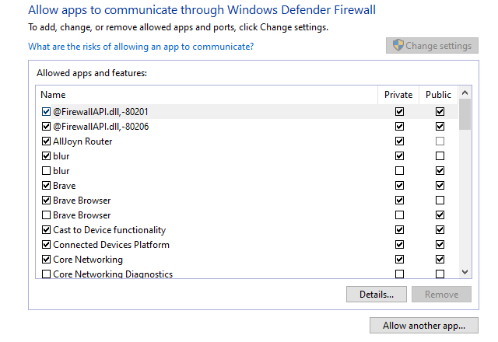
Task: Click the list's scroll down arrow
Action: 465,272
